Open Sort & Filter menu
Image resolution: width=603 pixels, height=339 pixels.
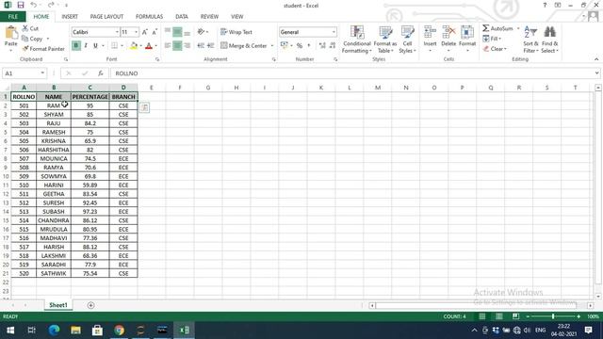530,40
